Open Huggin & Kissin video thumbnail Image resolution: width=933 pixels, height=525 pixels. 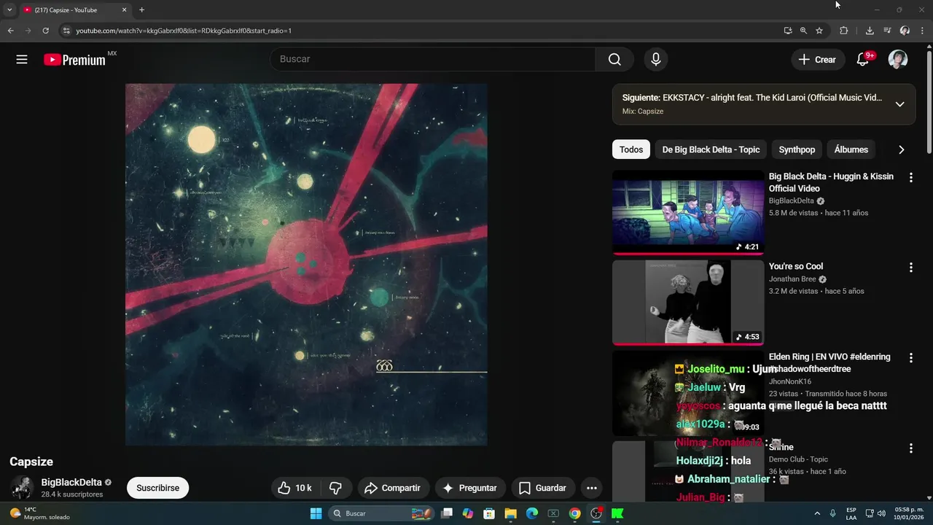(x=688, y=212)
